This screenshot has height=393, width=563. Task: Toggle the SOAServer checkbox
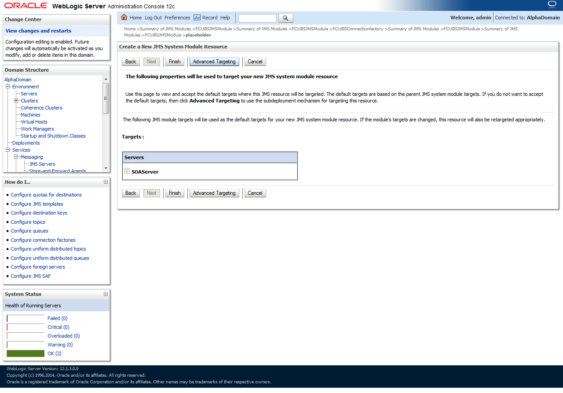[x=127, y=171]
